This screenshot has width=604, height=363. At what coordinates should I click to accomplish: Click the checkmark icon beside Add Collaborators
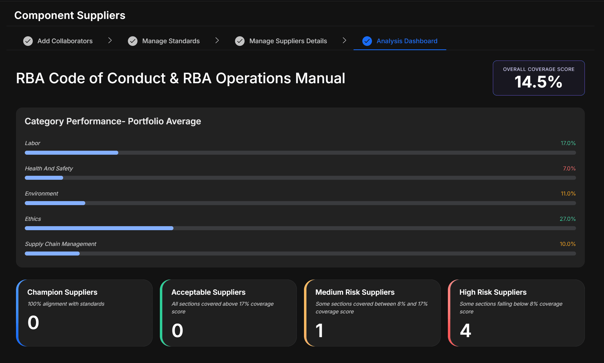tap(28, 41)
